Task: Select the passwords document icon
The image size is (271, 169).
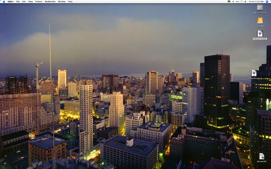Action: [262, 156]
